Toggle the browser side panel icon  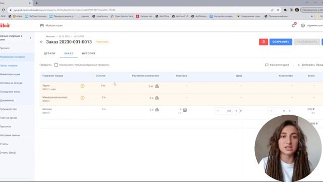[x=291, y=10]
